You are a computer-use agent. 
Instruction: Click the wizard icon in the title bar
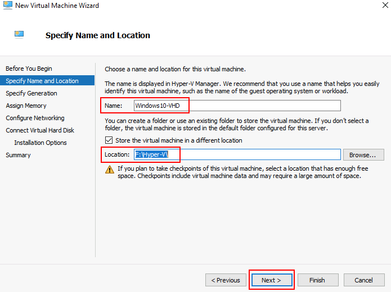[x=8, y=6]
